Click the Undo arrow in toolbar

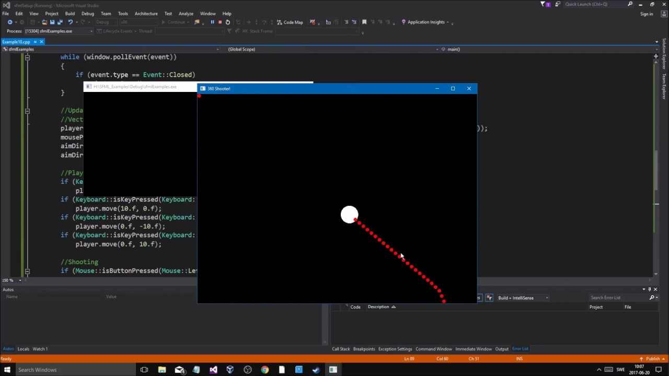pyautogui.click(x=70, y=22)
